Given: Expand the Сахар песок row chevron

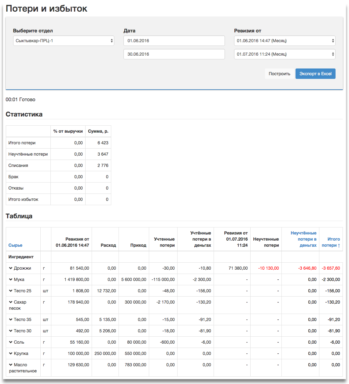Looking at the screenshot, I should coord(11,302).
